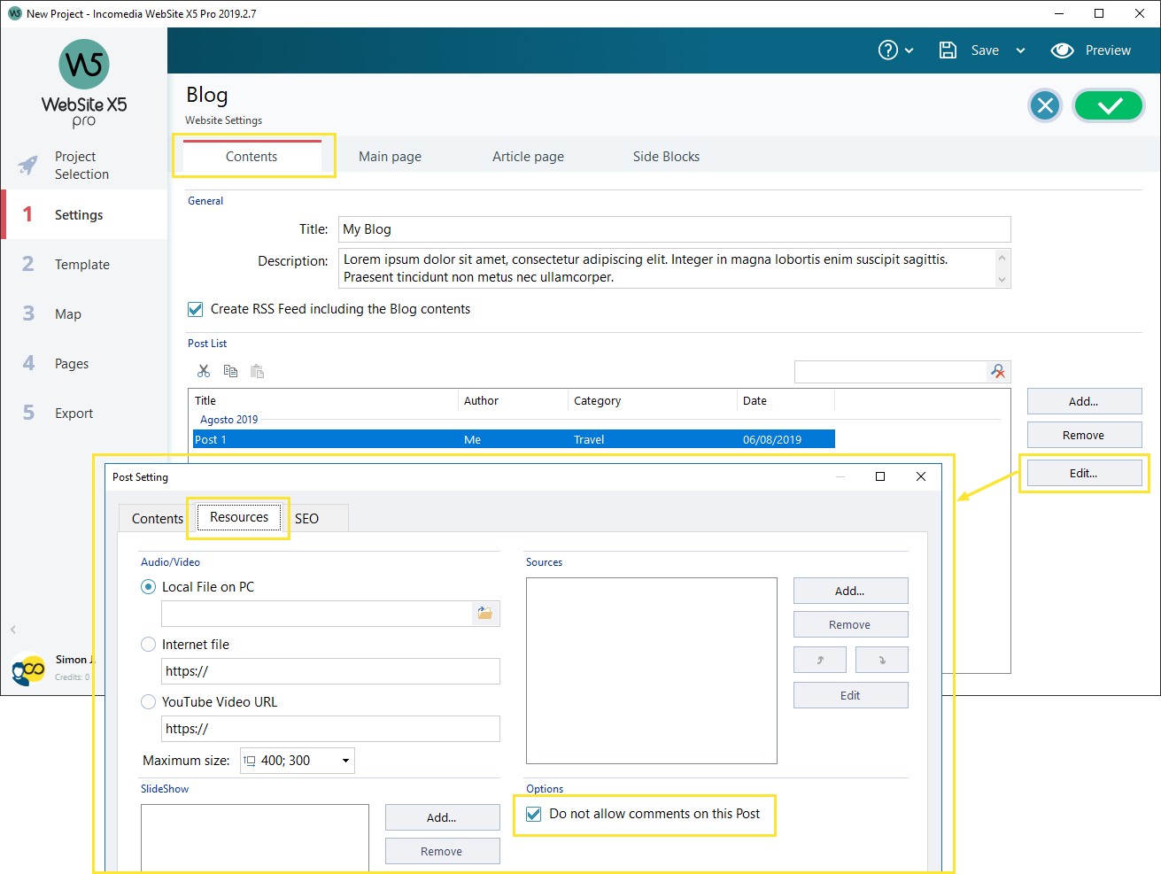Move a source down with the arrow icon
The width and height of the screenshot is (1161, 874).
(x=881, y=659)
